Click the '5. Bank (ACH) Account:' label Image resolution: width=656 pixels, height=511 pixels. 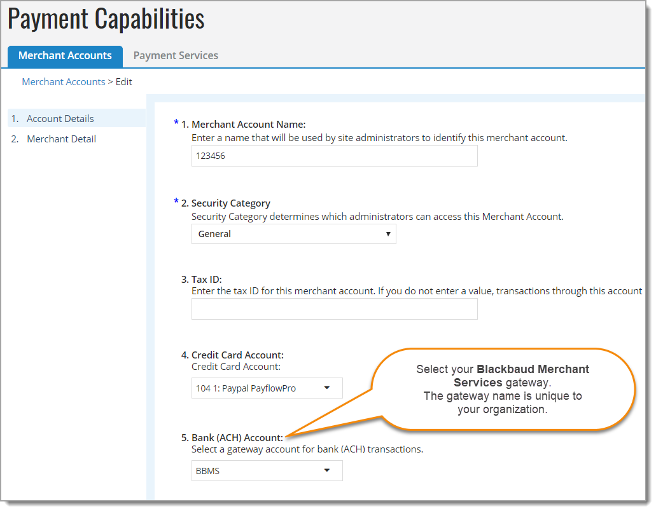pos(232,438)
